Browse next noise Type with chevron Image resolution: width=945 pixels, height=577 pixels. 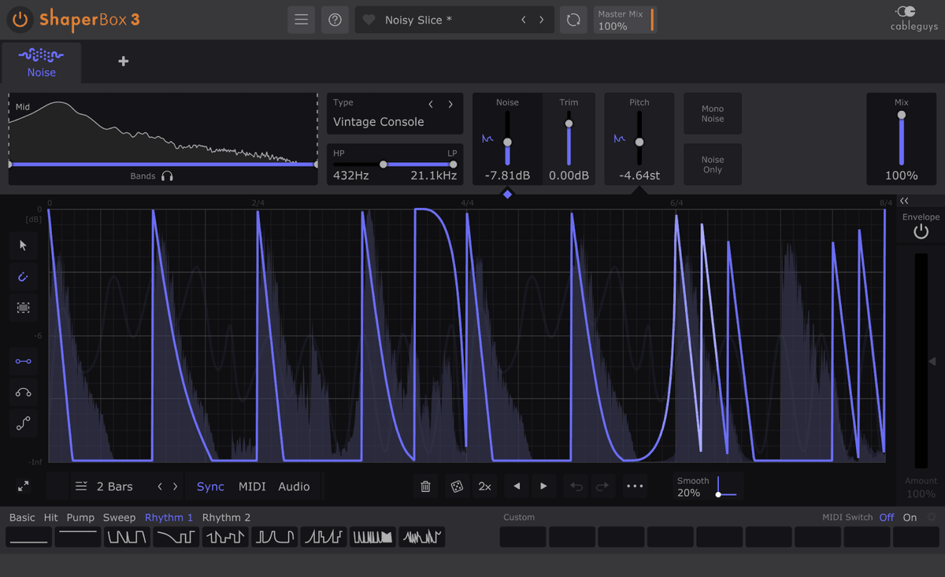(x=450, y=103)
